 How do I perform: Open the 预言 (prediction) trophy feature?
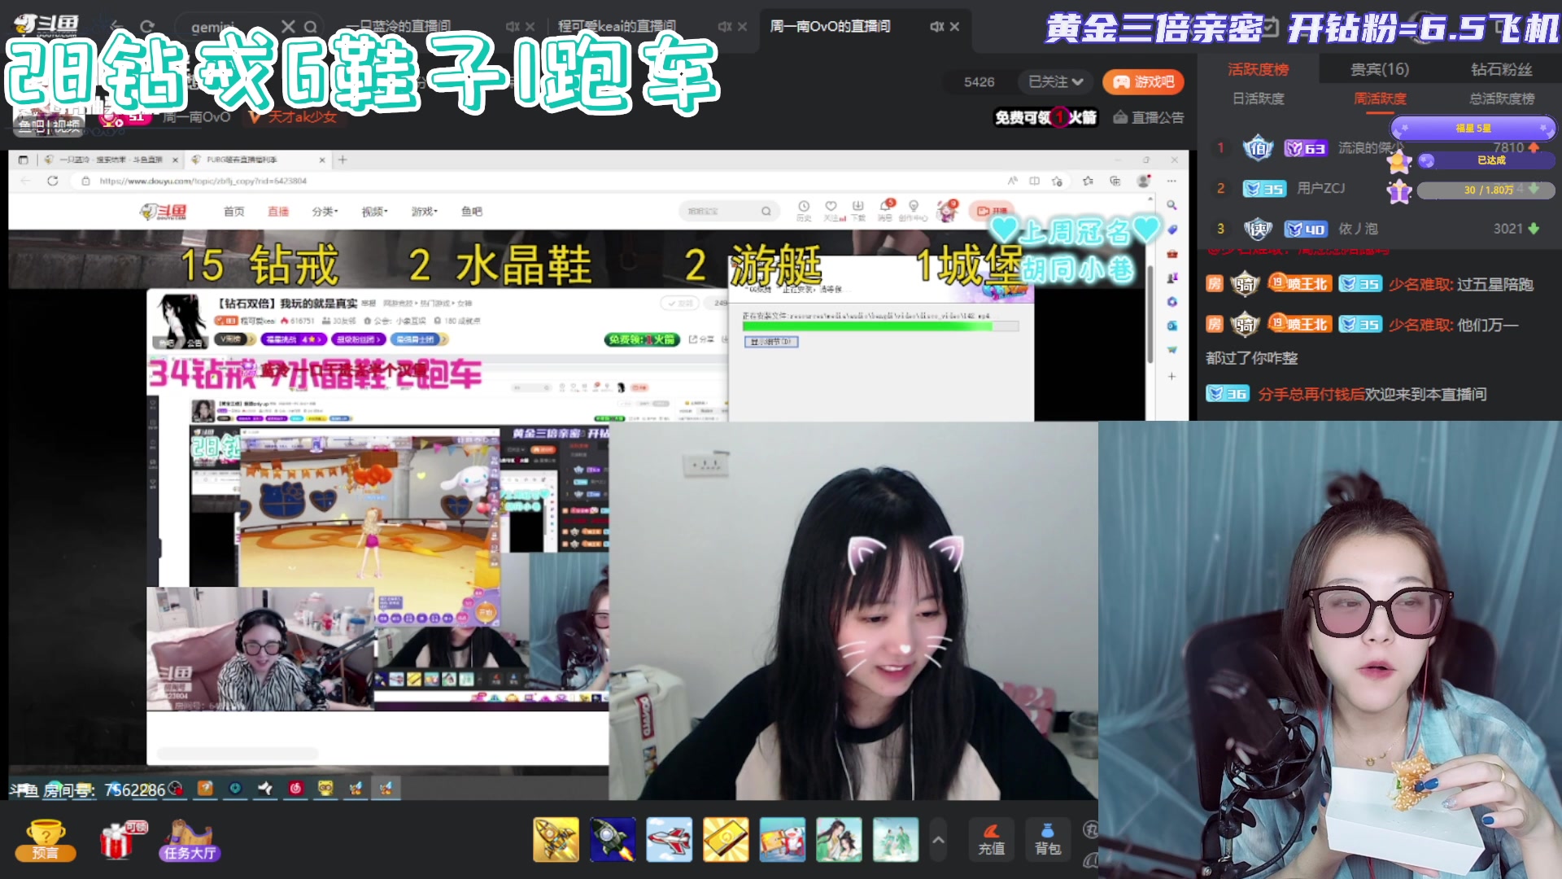46,840
